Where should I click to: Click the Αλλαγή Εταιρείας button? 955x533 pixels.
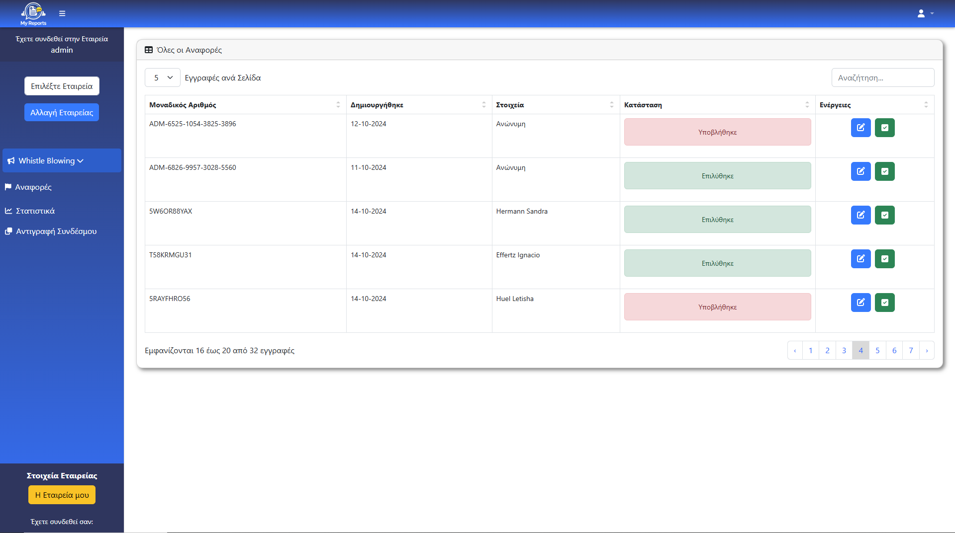pyautogui.click(x=62, y=112)
